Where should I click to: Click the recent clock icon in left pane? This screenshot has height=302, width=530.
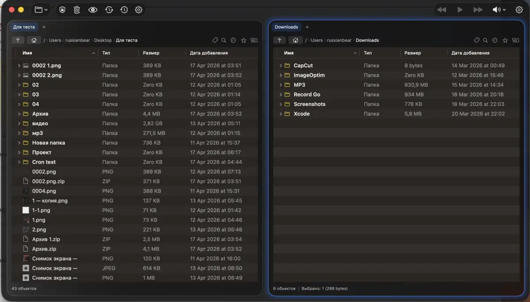click(233, 40)
